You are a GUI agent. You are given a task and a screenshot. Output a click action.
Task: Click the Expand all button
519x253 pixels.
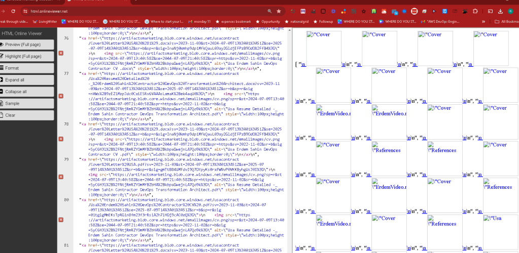26,80
